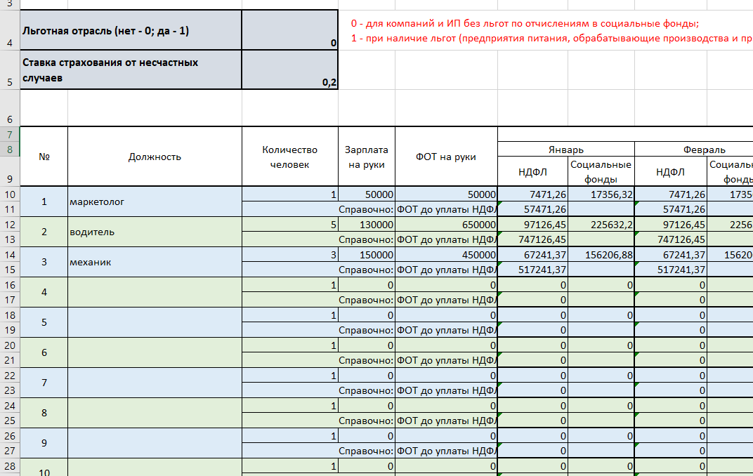Click January НДФЛ cell 97126,45
The width and height of the screenshot is (753, 476).
[532, 225]
